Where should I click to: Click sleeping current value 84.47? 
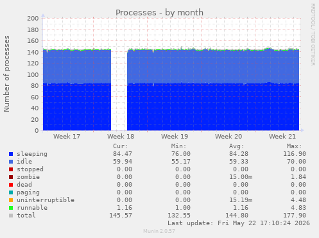click(x=123, y=154)
